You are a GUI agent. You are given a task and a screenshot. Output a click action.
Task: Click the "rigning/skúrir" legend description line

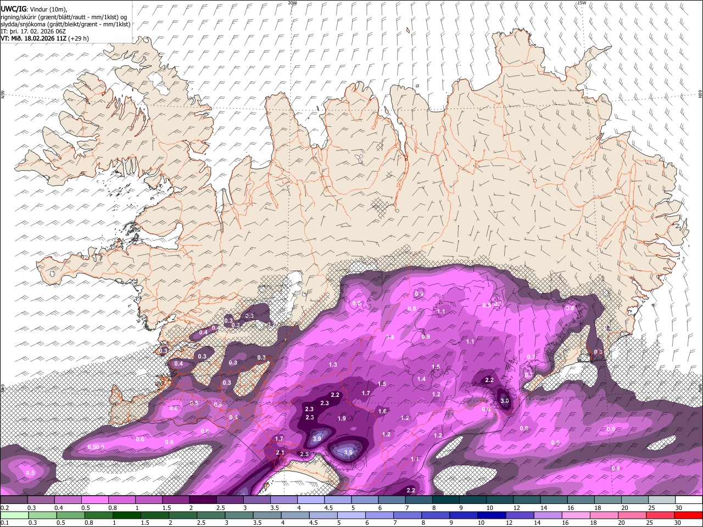63,17
